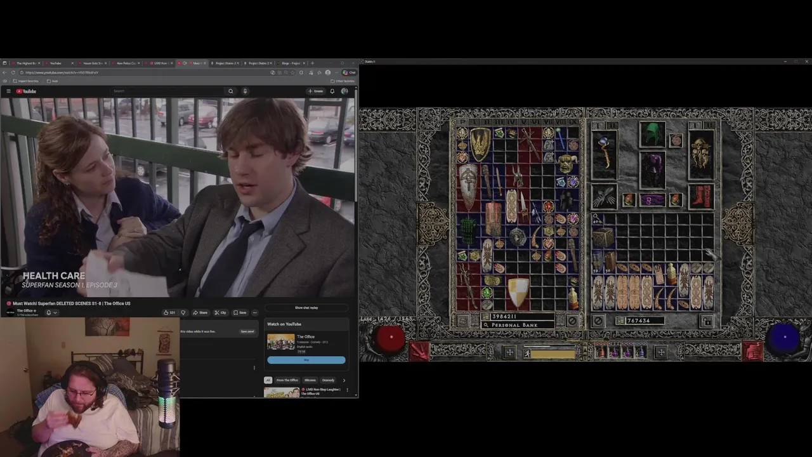This screenshot has width=812, height=457.
Task: Open more actions ellipsis beside Save
Action: click(x=254, y=312)
